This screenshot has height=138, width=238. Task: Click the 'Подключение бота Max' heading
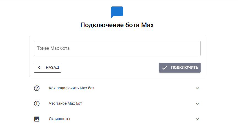[x=117, y=25]
